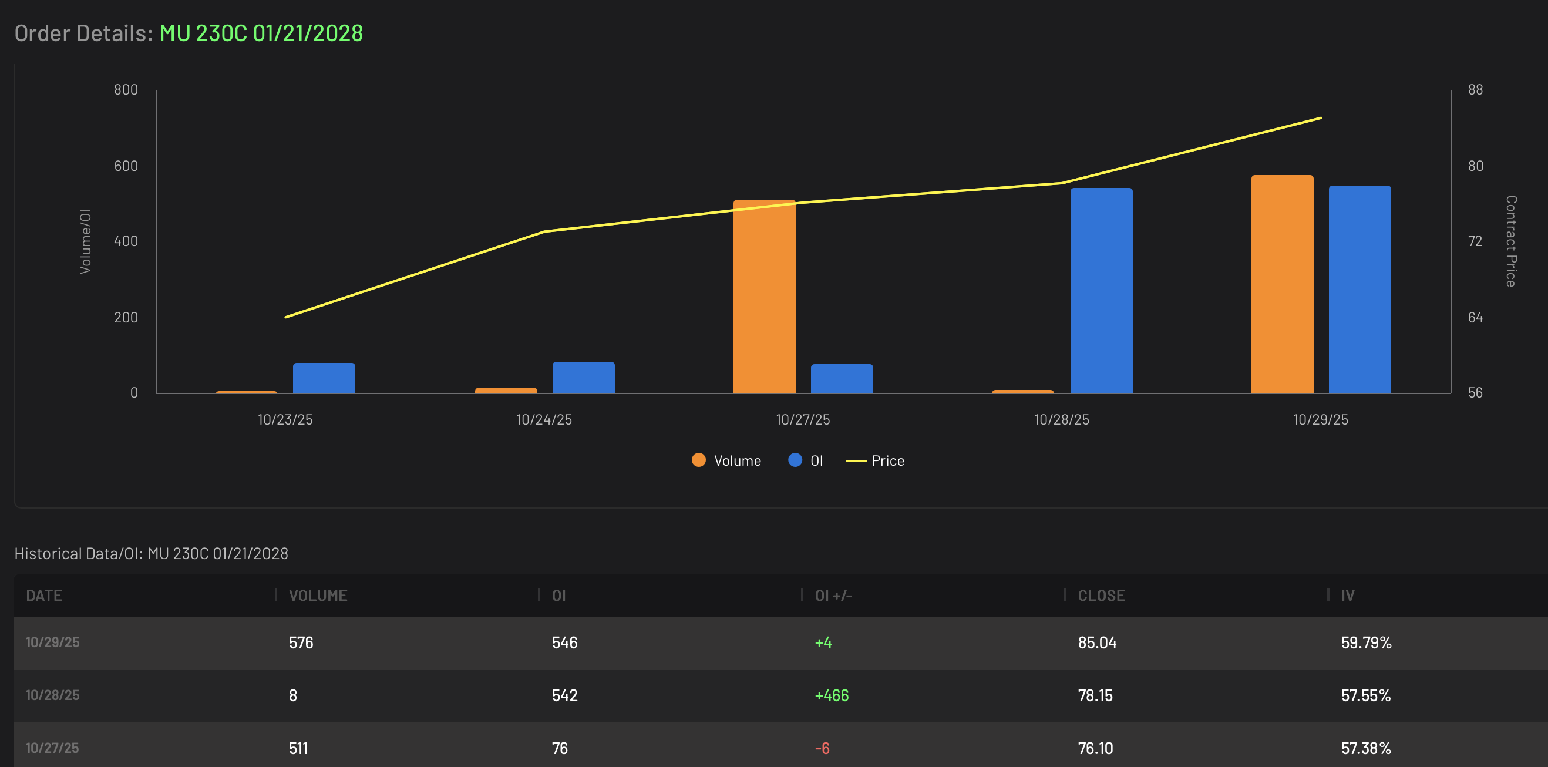Click the 72 tick on the right price axis
The height and width of the screenshot is (767, 1548).
pyautogui.click(x=1475, y=241)
